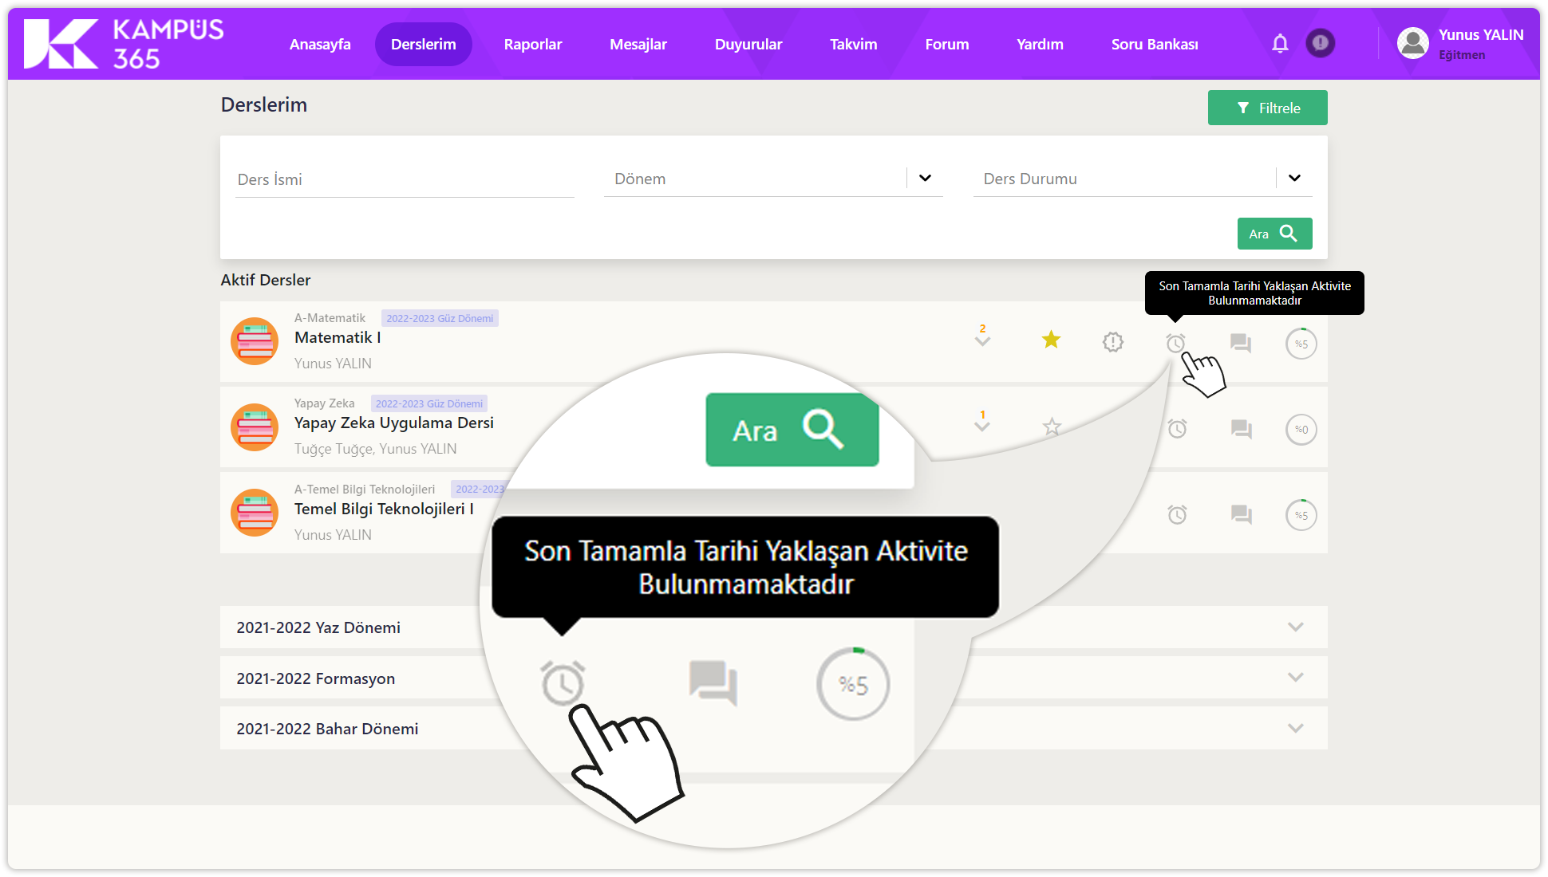Open the purple alert exclamation icon
1548x877 pixels.
point(1321,43)
